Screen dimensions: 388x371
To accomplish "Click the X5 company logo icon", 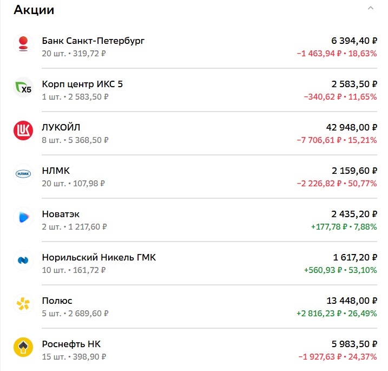I will click(23, 88).
